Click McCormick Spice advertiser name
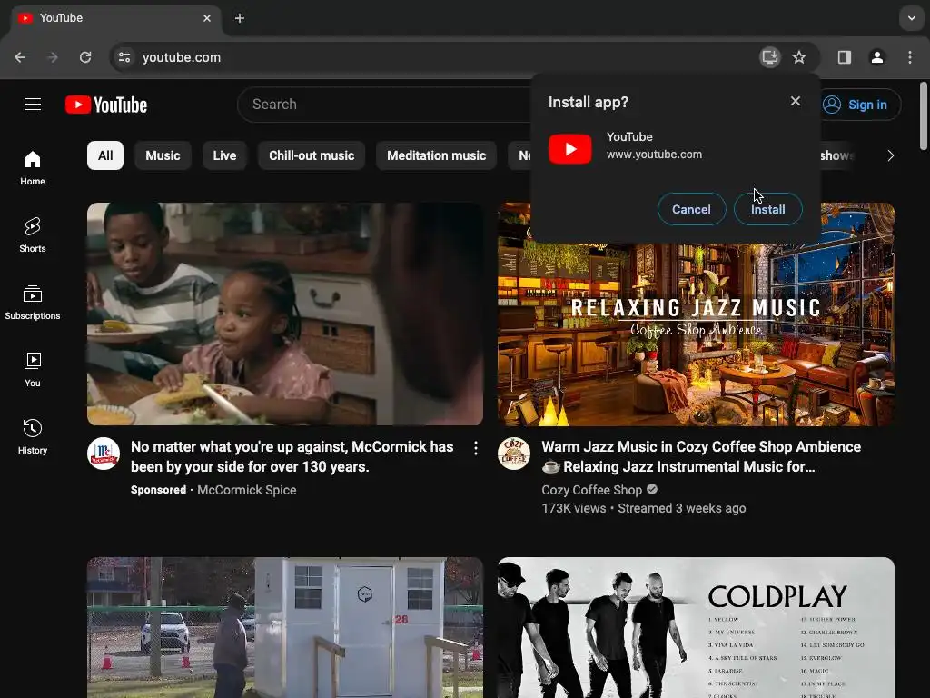 pyautogui.click(x=247, y=490)
